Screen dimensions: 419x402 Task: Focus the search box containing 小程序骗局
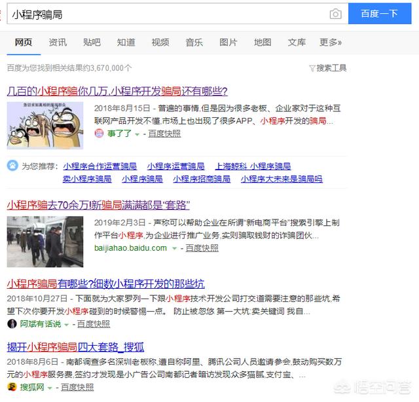tap(177, 14)
